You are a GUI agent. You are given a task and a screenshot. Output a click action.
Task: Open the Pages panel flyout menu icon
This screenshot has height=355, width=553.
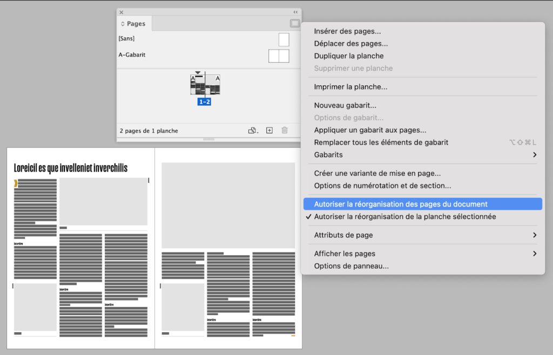tap(294, 23)
